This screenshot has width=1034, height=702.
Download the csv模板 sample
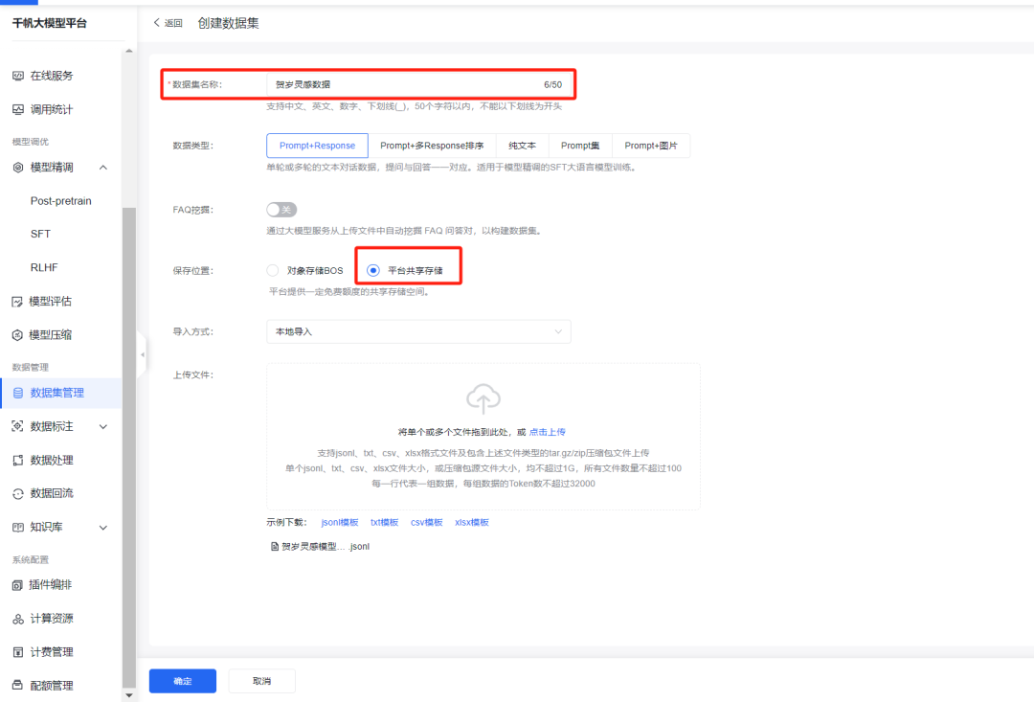427,523
